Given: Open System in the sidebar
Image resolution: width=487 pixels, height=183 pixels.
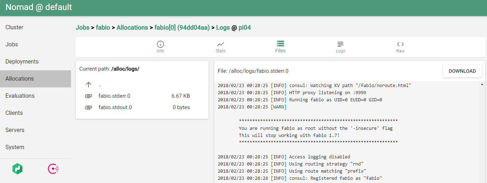Looking at the screenshot, I should pos(35,147).
